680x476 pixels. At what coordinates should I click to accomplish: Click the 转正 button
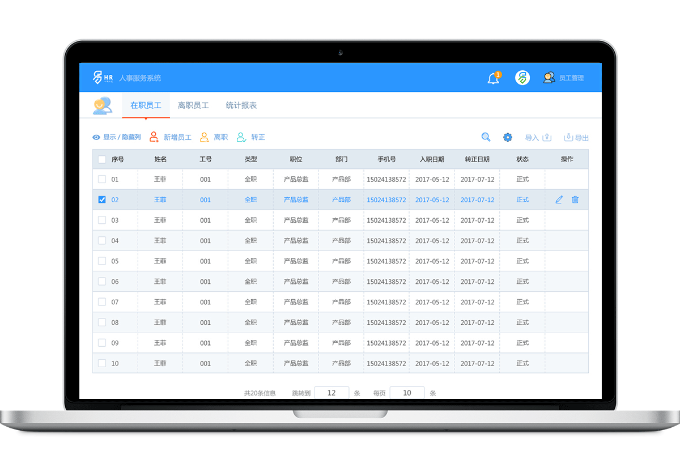(x=251, y=137)
